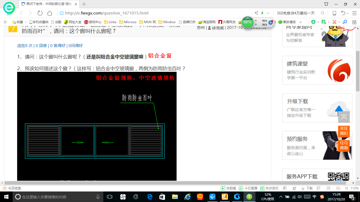Click the mobile device view icon
Image resolution: width=360 pixels, height=202 pixels.
(334, 13)
